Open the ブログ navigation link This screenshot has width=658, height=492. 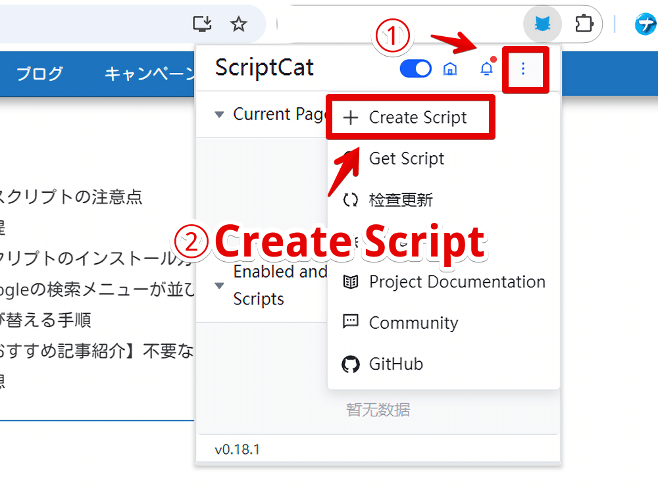pyautogui.click(x=40, y=74)
